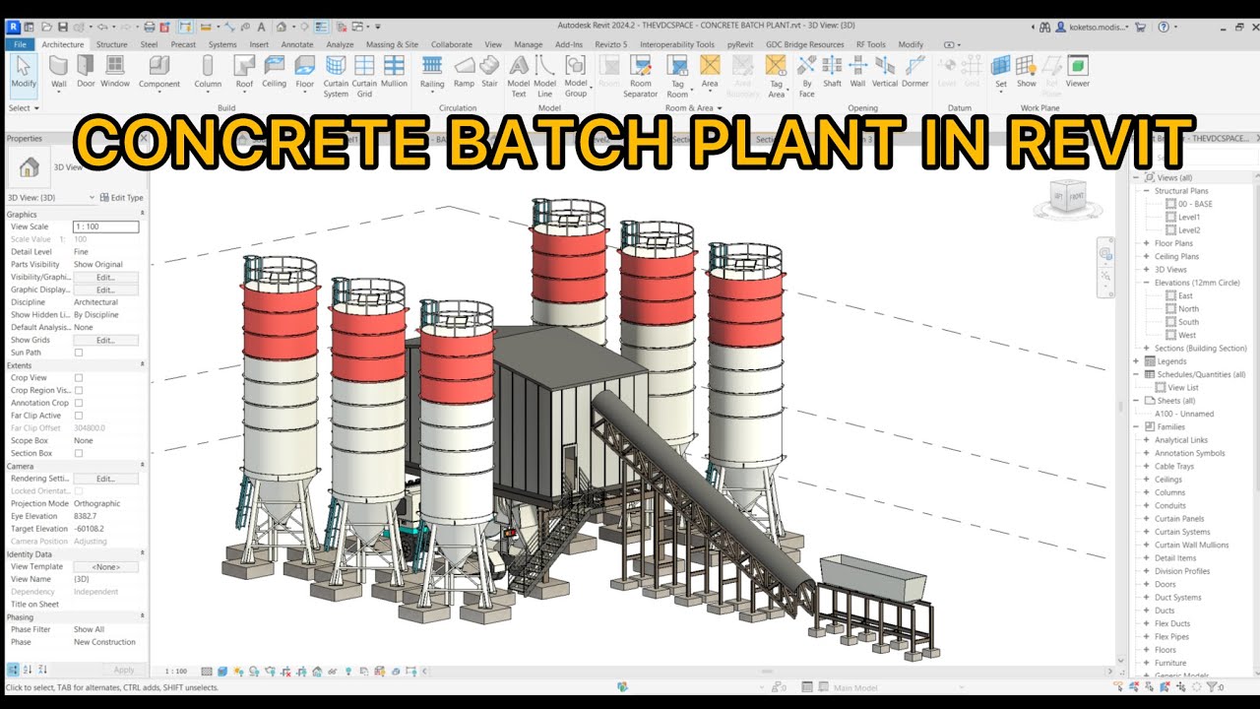This screenshot has width=1260, height=709.
Task: Toggle Crop Region Visible checkbox
Action: [x=79, y=390]
